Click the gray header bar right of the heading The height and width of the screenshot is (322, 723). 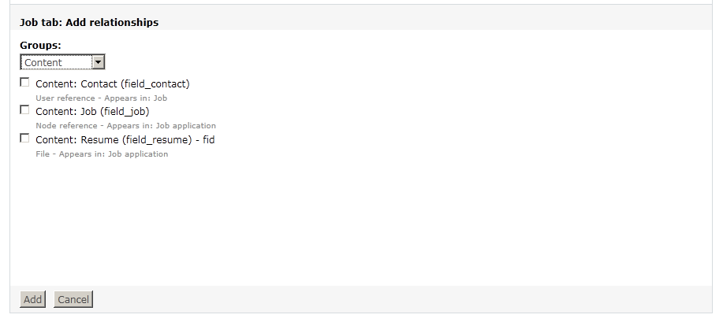pyautogui.click(x=434, y=23)
